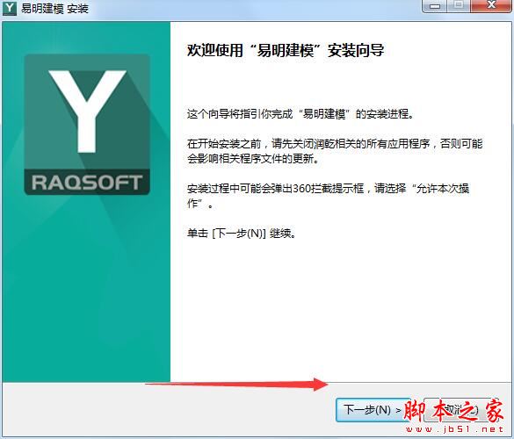Open the www.jb51.net watermark link

click(454, 428)
